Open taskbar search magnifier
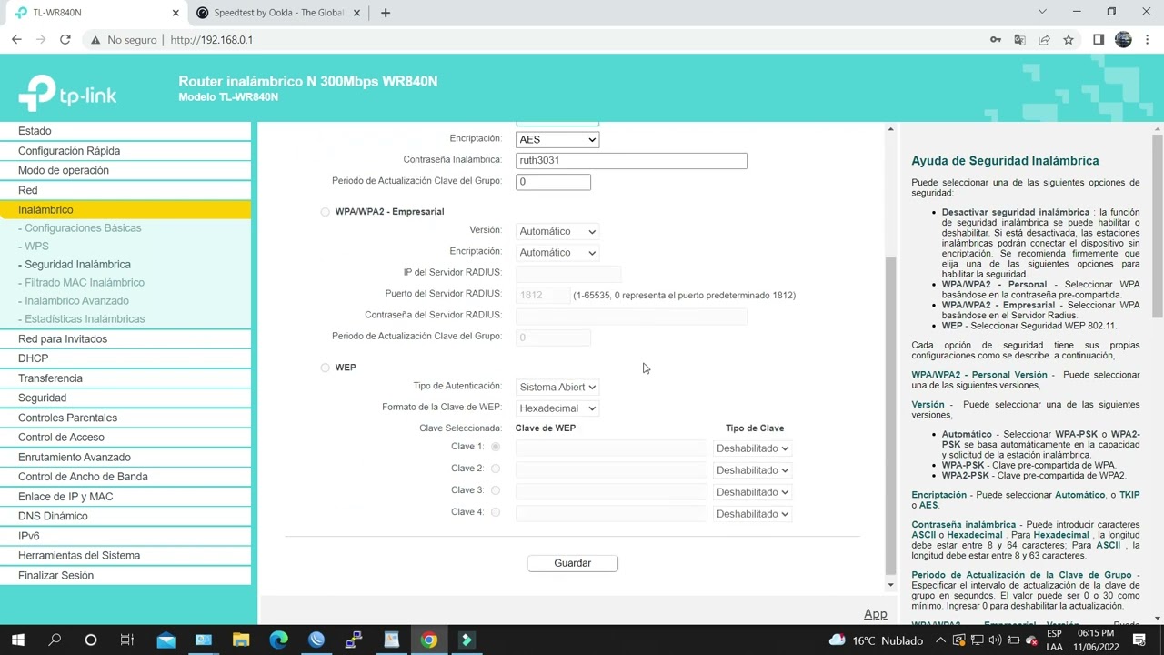 tap(55, 640)
